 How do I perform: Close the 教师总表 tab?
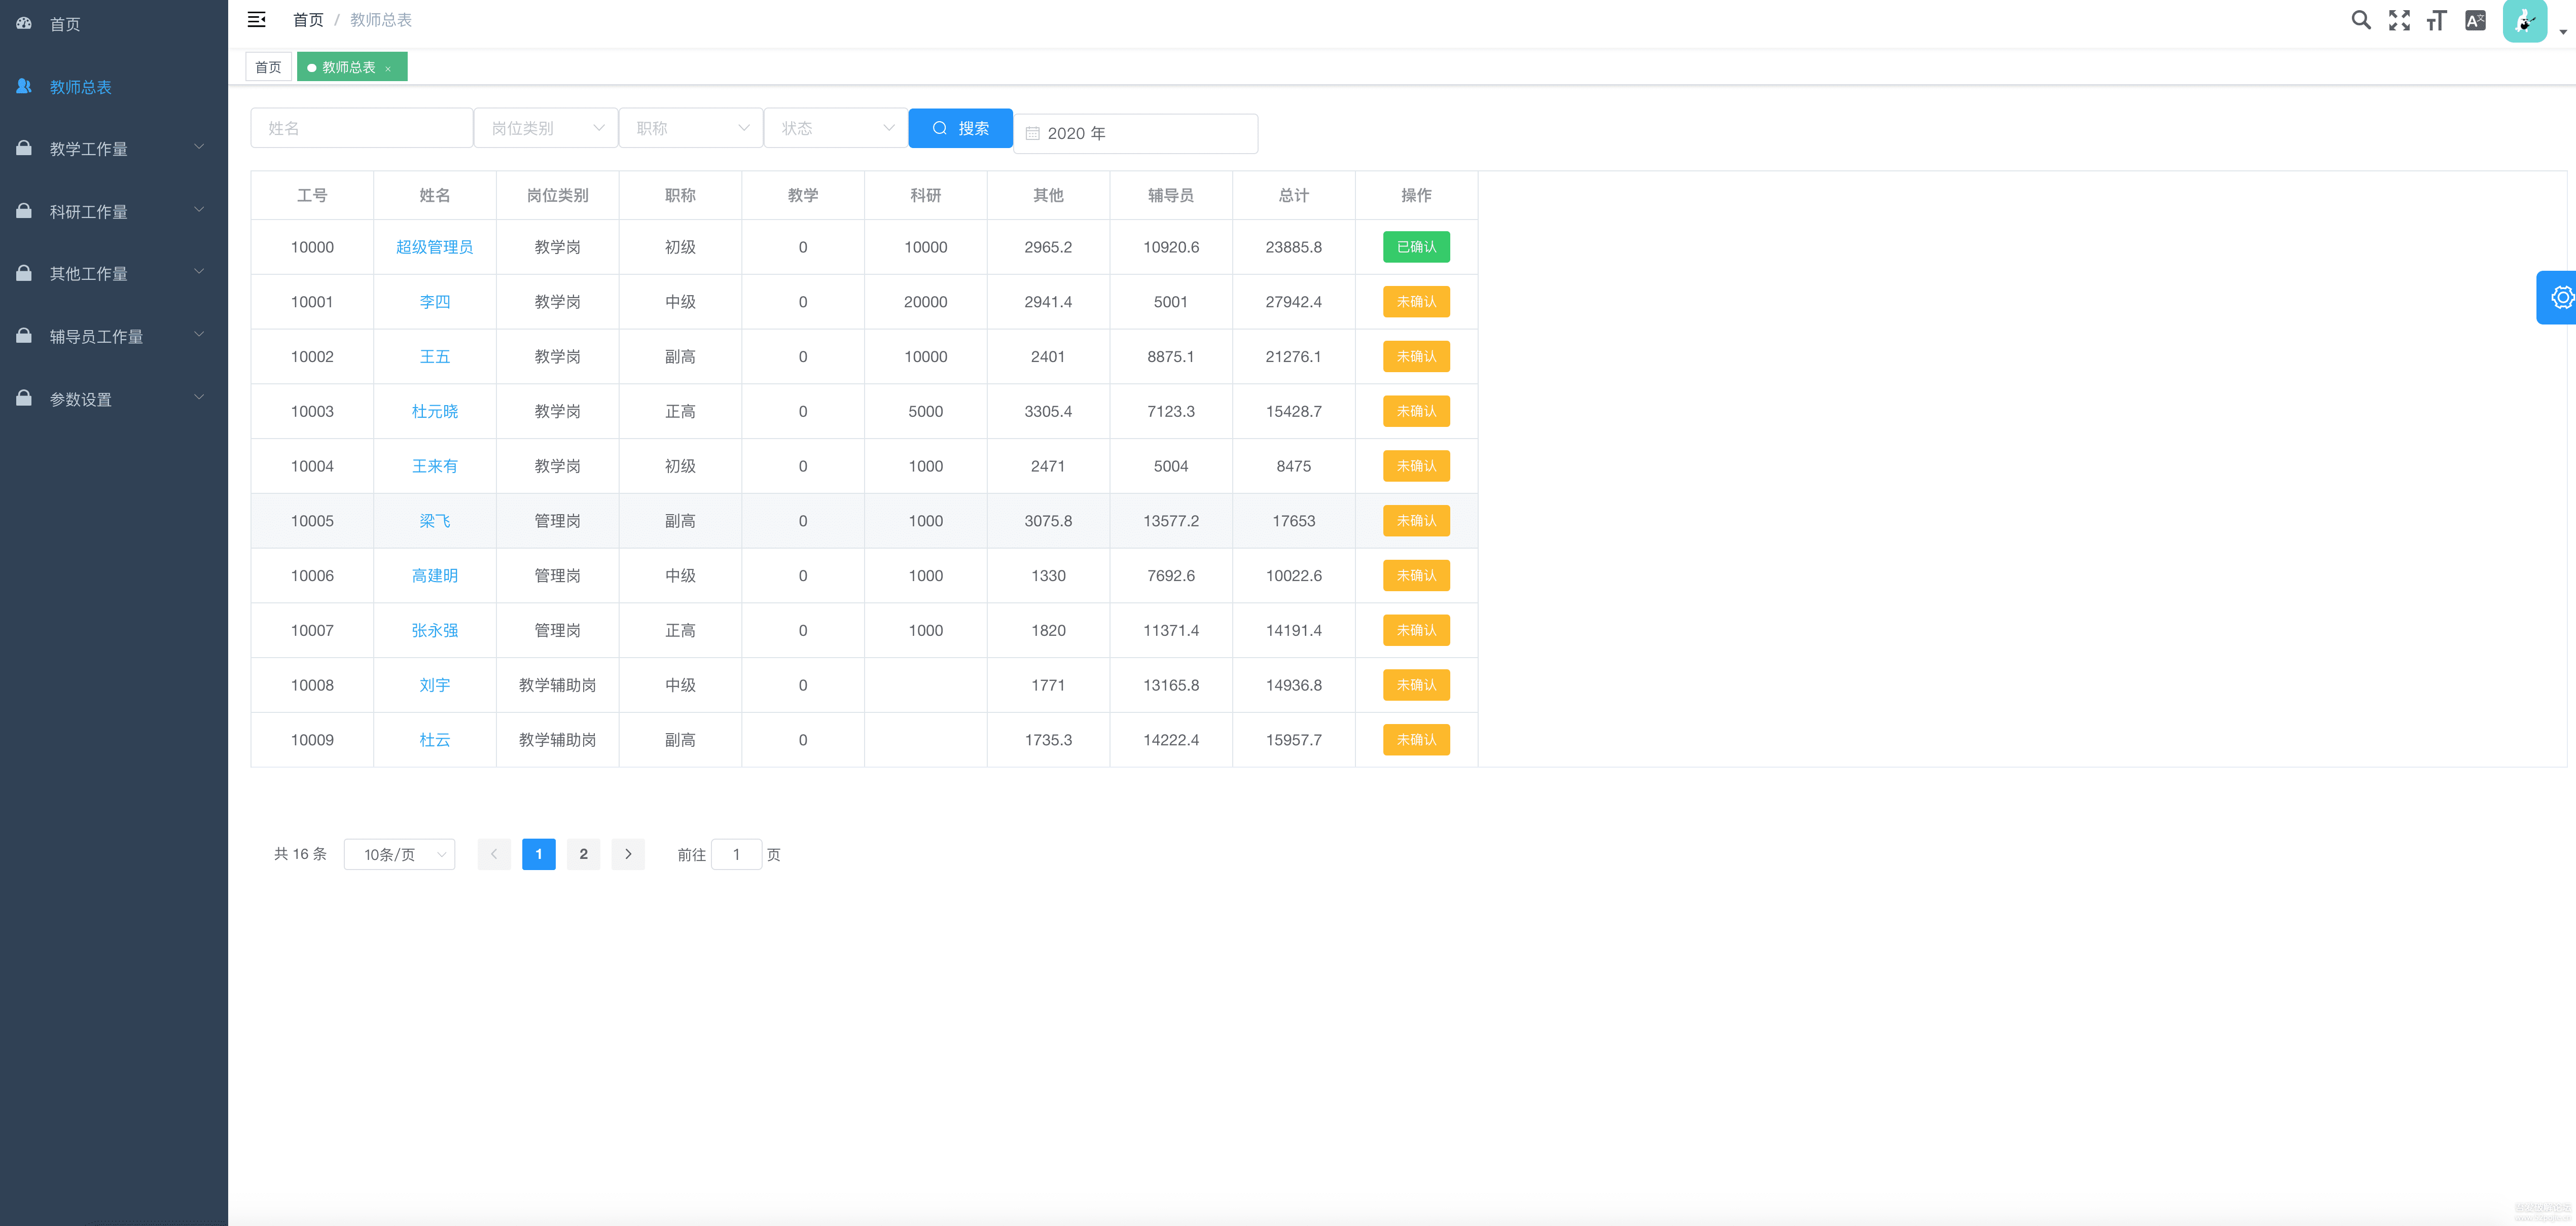tap(388, 69)
